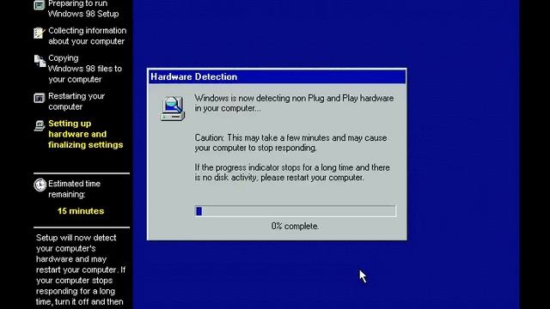
Task: Click the Restarting your computer icon
Action: (x=40, y=98)
